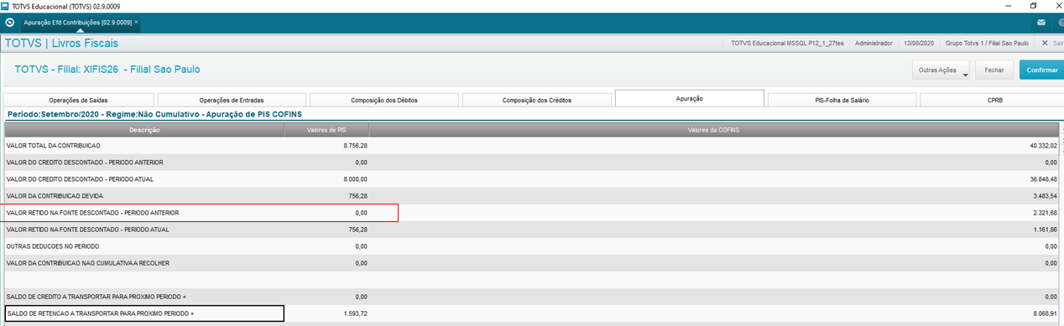Select row SALDO DE RETENCAO A TRANSPORTAR
The image size is (1064, 326).
pos(532,313)
